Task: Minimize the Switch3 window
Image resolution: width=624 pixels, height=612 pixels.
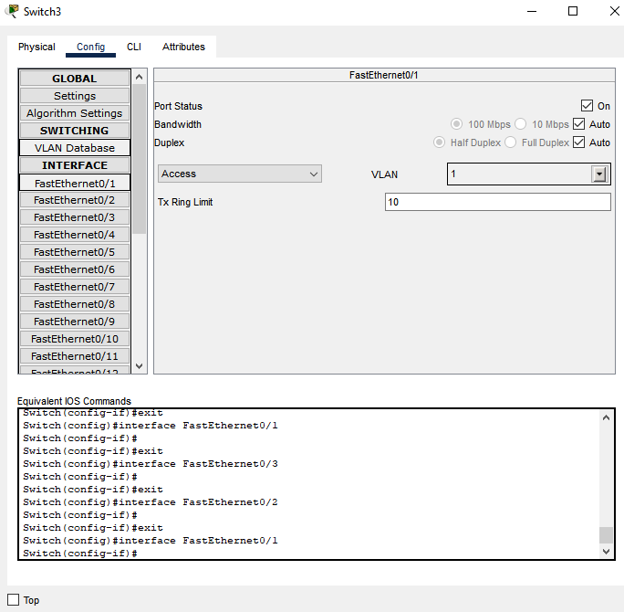Action: click(x=532, y=11)
